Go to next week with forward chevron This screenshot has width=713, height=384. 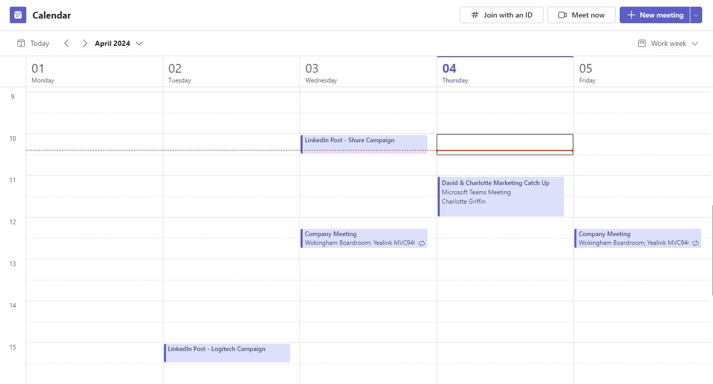tap(85, 43)
